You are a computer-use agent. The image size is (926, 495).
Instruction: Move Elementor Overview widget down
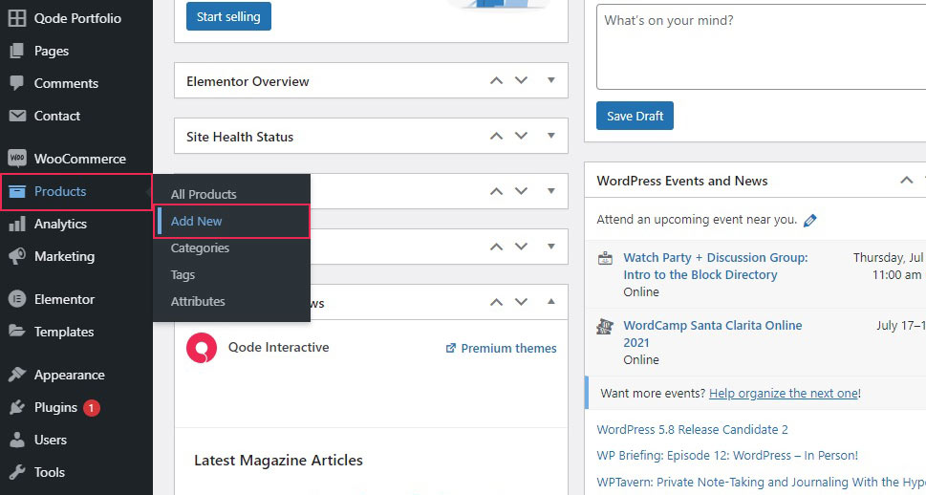521,80
